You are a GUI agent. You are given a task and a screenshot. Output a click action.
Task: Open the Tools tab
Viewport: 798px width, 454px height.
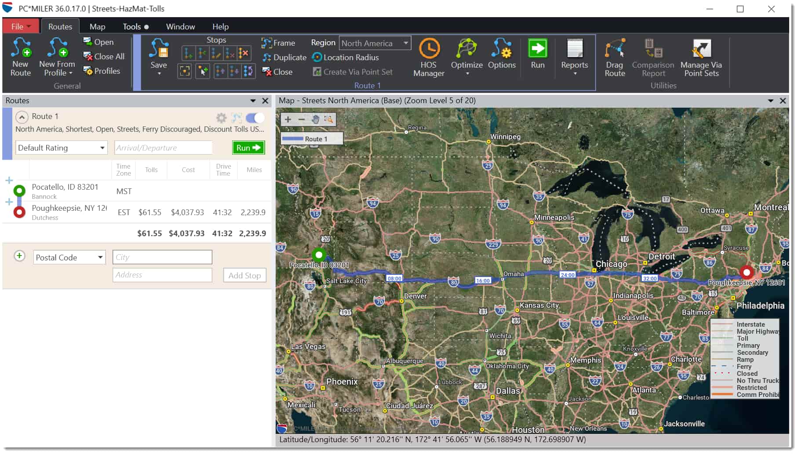pyautogui.click(x=135, y=27)
